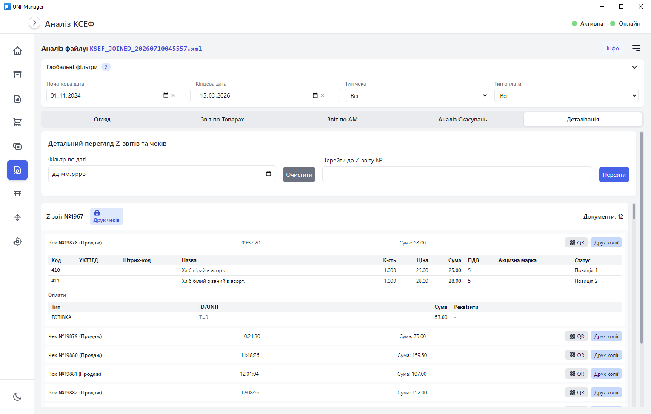Switch to Аналіз Скасувань tab

[463, 119]
